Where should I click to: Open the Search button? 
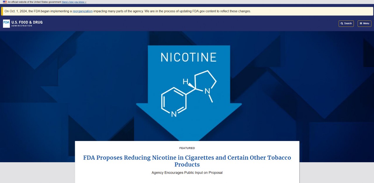(x=346, y=24)
